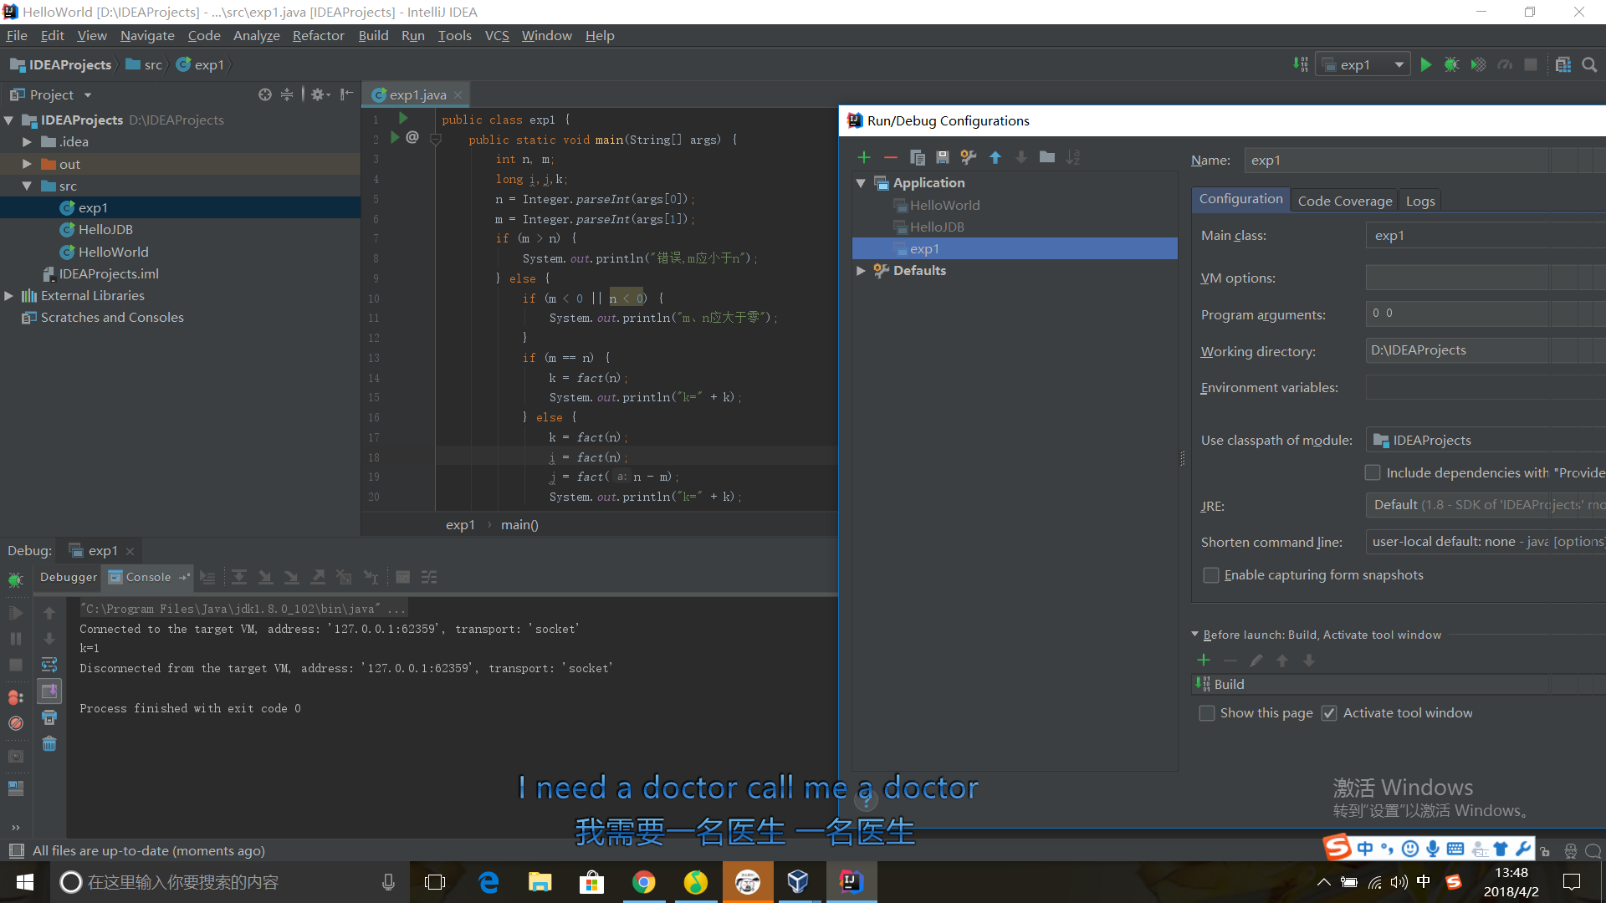Viewport: 1606px width, 903px height.
Task: Select HelloJDB configuration in Application list
Action: (937, 227)
